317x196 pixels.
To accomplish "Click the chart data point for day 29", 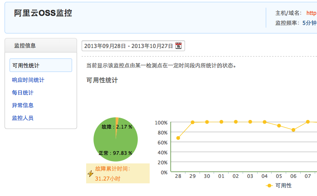I will 193,122.
